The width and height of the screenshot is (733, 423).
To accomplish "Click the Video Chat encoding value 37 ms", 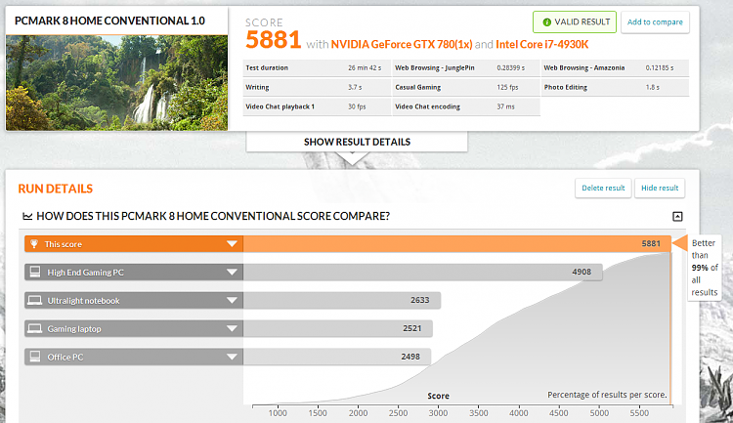I will pyautogui.click(x=506, y=106).
